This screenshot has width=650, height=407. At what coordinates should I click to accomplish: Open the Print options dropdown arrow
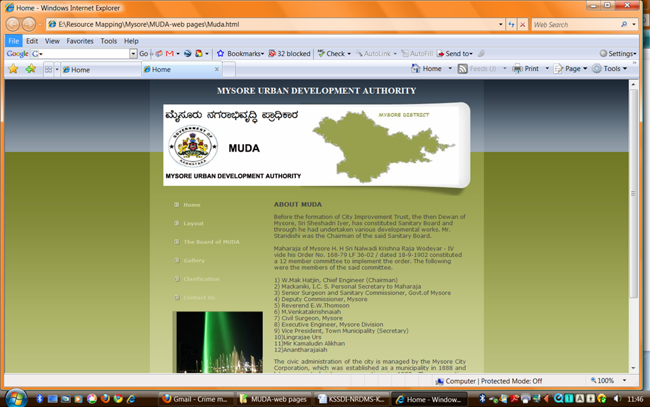click(x=547, y=68)
